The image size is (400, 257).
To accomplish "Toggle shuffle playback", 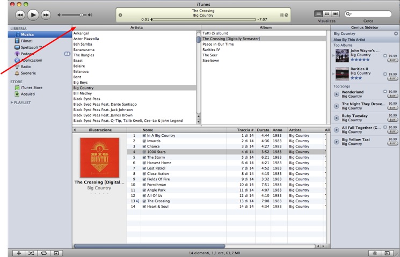I will click(31, 253).
